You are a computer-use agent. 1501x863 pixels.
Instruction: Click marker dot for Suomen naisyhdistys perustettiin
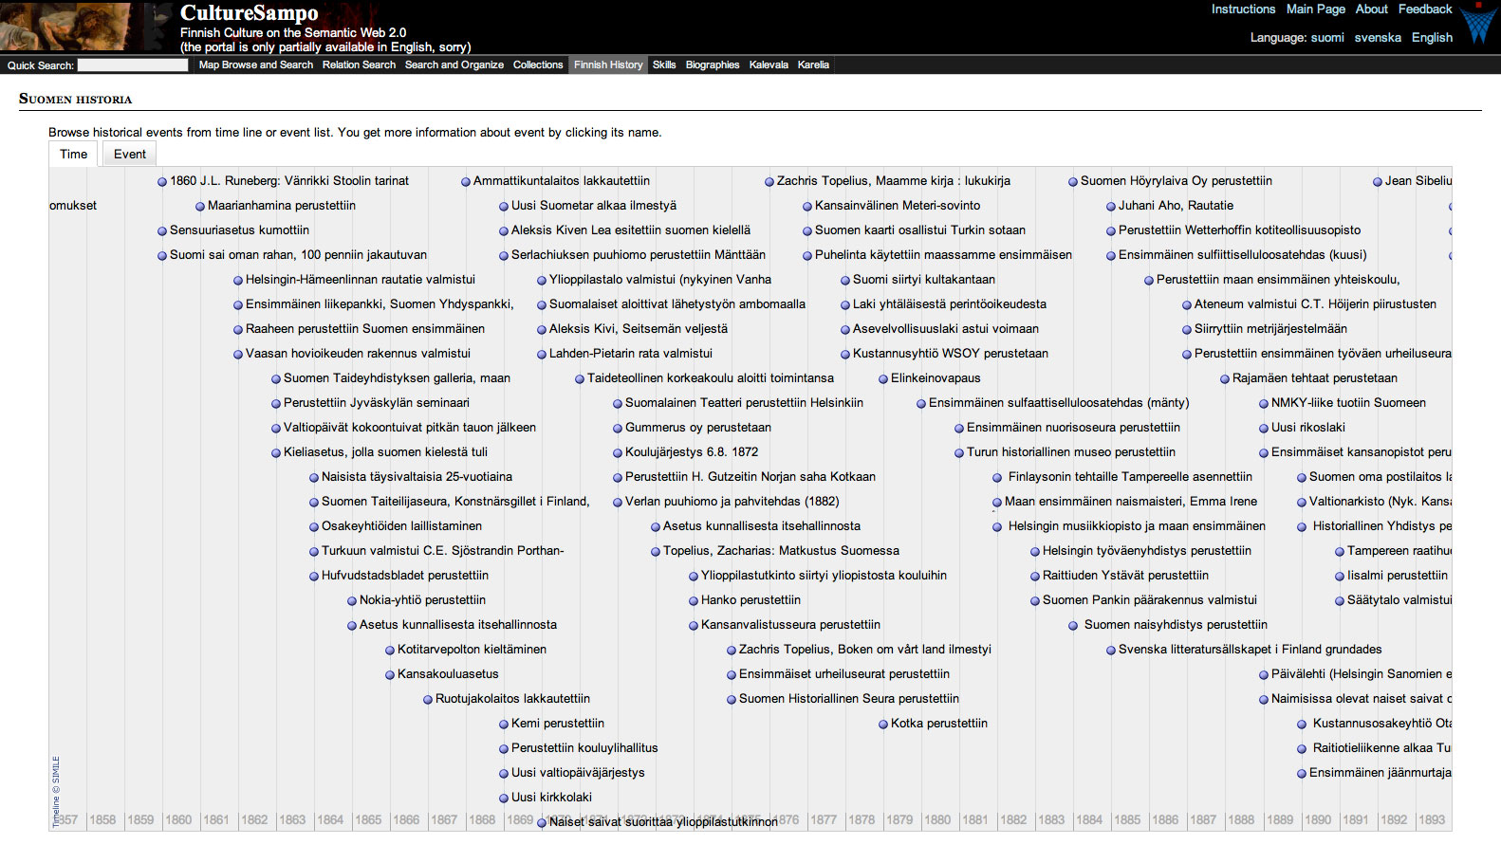1073,626
